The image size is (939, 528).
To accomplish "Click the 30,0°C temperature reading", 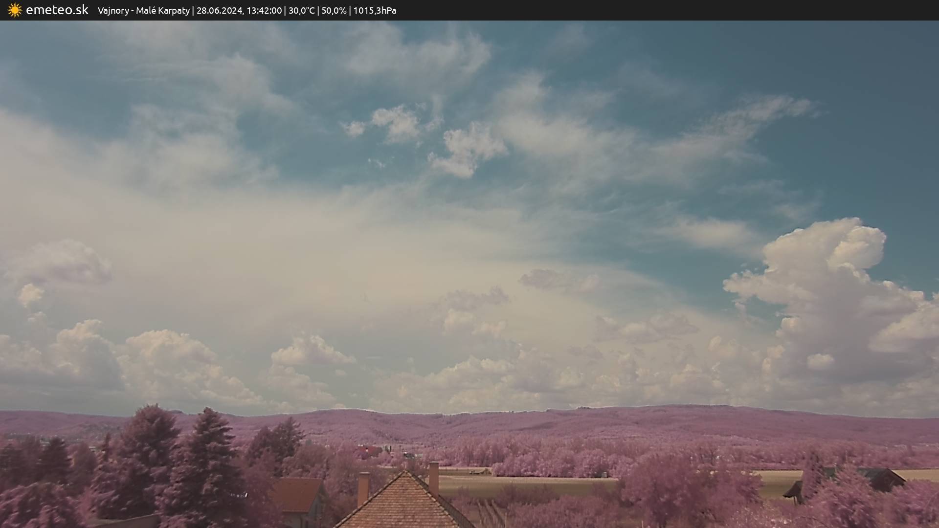I will pos(301,11).
